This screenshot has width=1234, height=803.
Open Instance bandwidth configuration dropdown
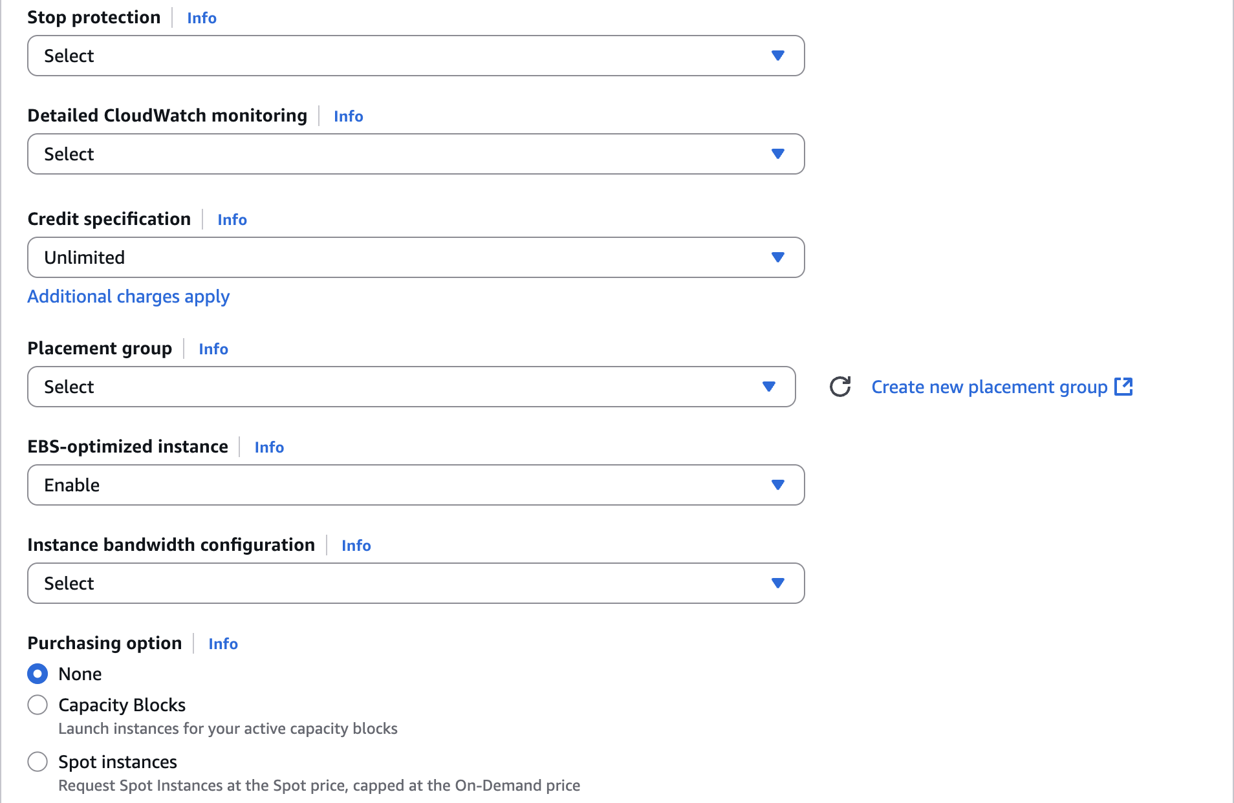(416, 583)
